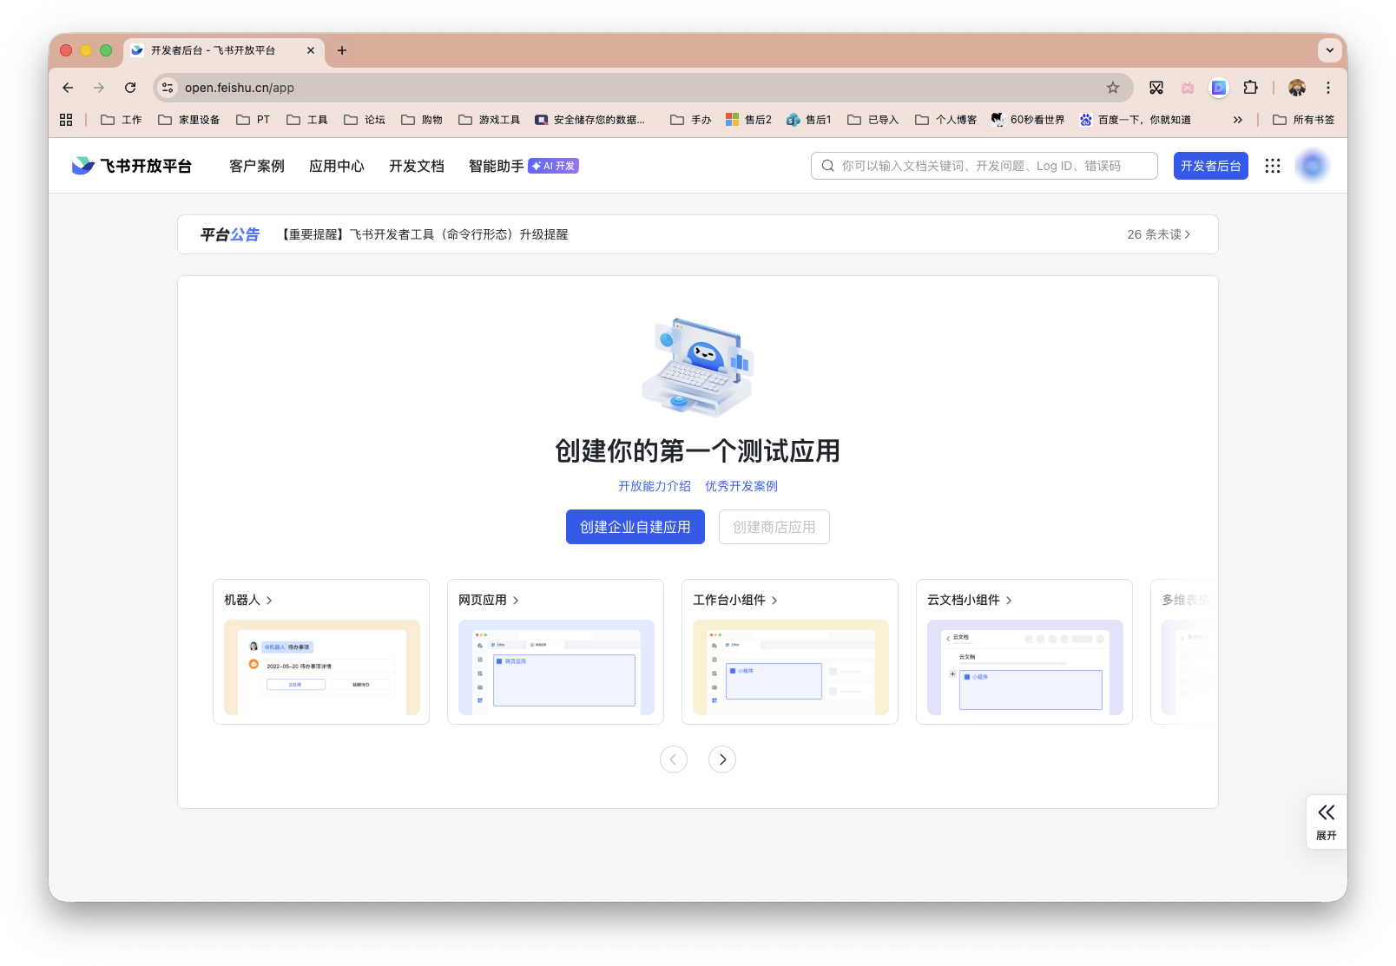The height and width of the screenshot is (966, 1396).
Task: Open the browser extensions puzzle icon
Action: 1250,88
